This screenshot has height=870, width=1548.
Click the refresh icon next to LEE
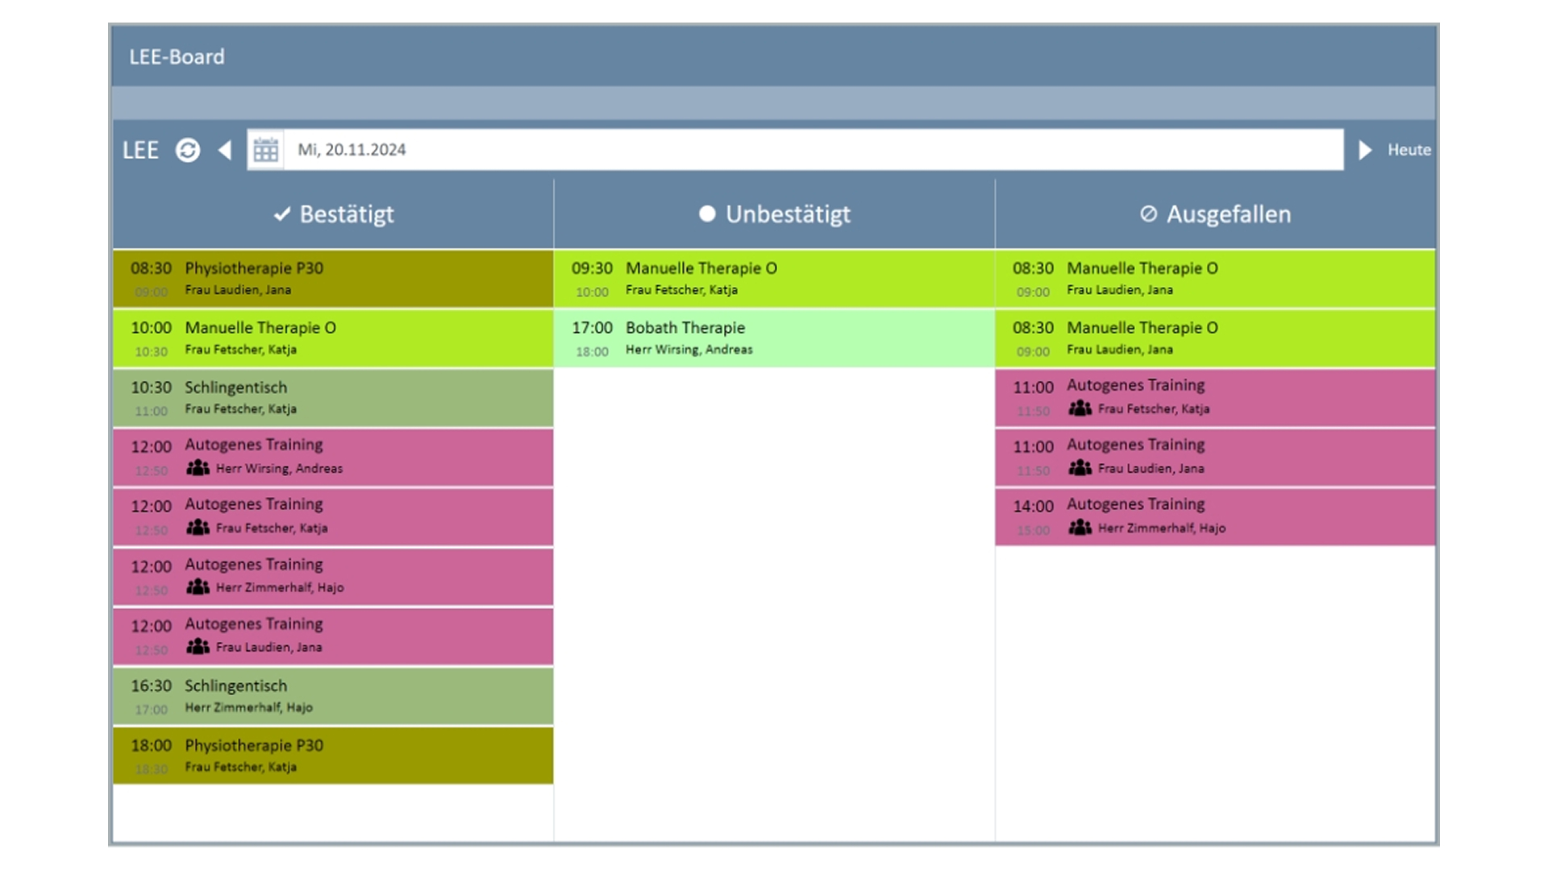188,150
